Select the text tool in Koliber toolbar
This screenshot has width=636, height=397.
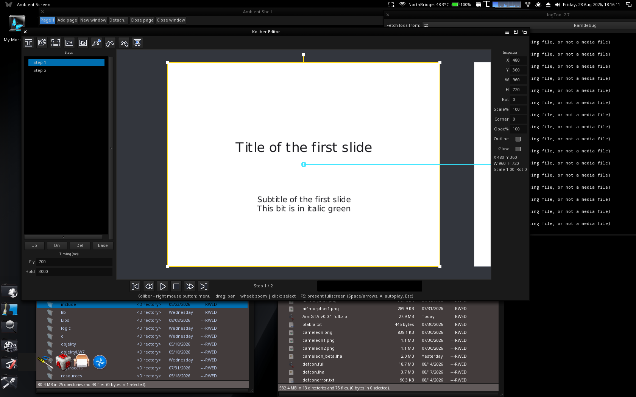pyautogui.click(x=29, y=43)
